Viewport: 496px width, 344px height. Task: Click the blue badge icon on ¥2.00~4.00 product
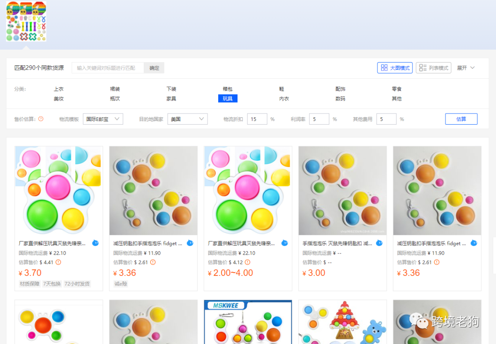point(284,243)
